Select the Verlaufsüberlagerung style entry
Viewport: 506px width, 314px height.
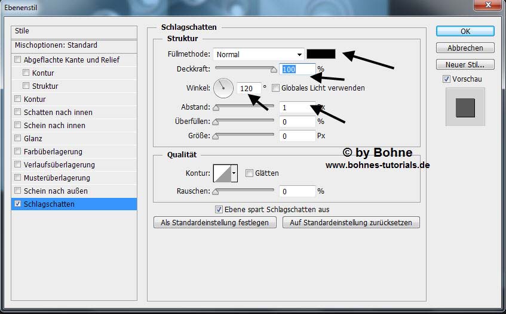click(x=59, y=164)
